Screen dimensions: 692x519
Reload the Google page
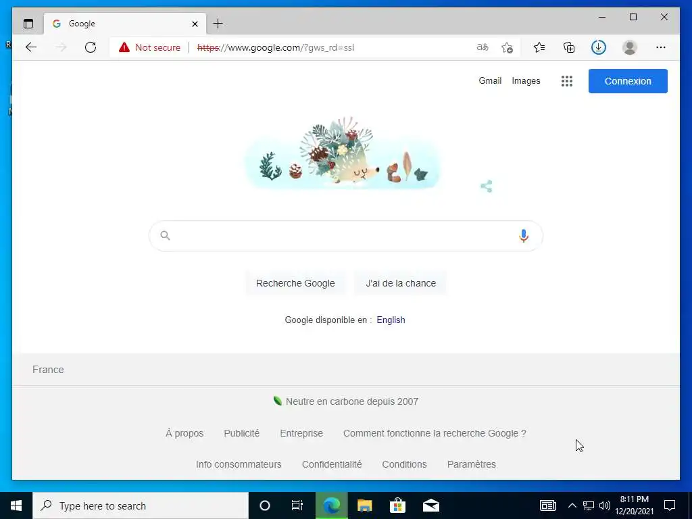(91, 47)
